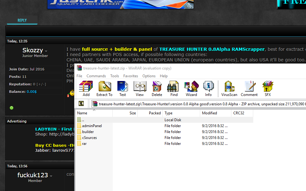
Task: Expand the fuckuk123 username dropdown arrow
Action: (x=51, y=176)
